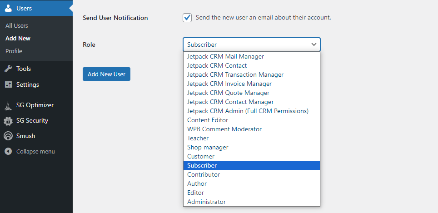Open the Users menu label
Screen dimensions: 438x213
(x=24, y=8)
